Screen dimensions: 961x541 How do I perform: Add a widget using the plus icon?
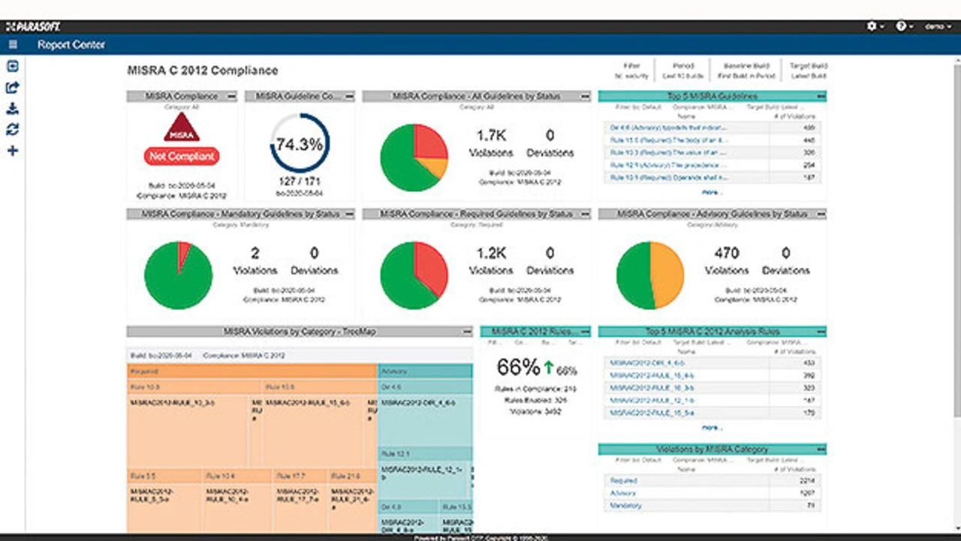click(12, 151)
